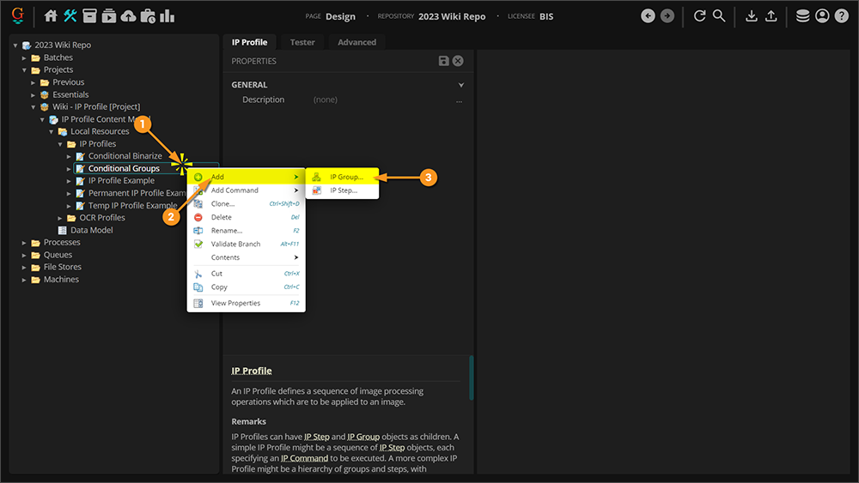This screenshot has width=859, height=483.
Task: Expand the Batches folder
Action: click(24, 58)
